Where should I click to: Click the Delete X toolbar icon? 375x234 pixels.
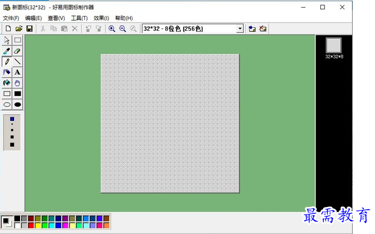click(75, 29)
